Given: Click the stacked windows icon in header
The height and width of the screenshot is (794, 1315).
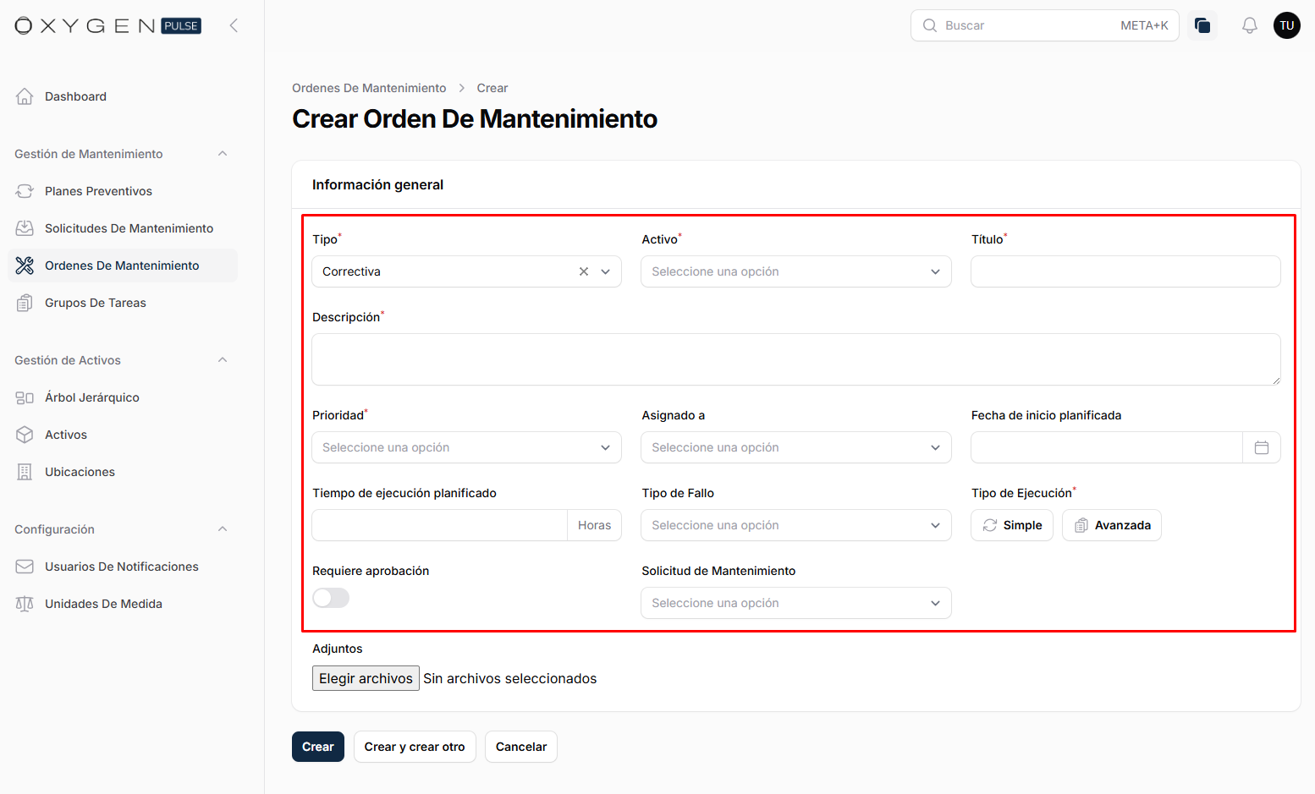Looking at the screenshot, I should [x=1202, y=25].
